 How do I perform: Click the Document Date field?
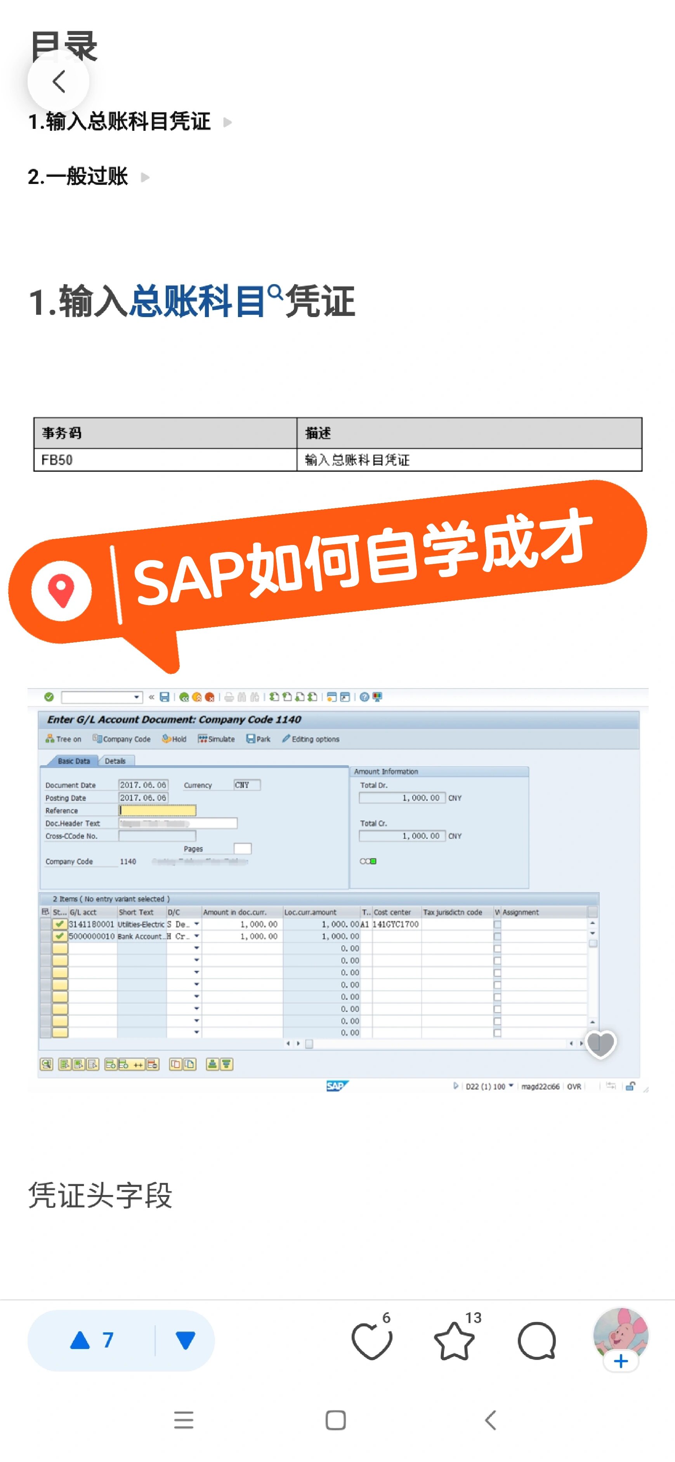143,785
